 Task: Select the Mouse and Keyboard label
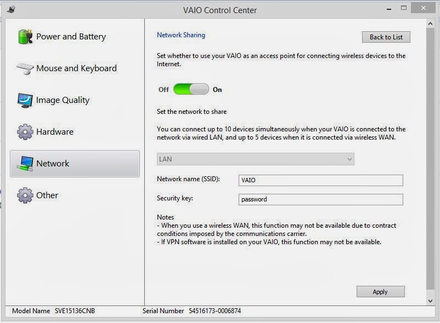(x=76, y=68)
